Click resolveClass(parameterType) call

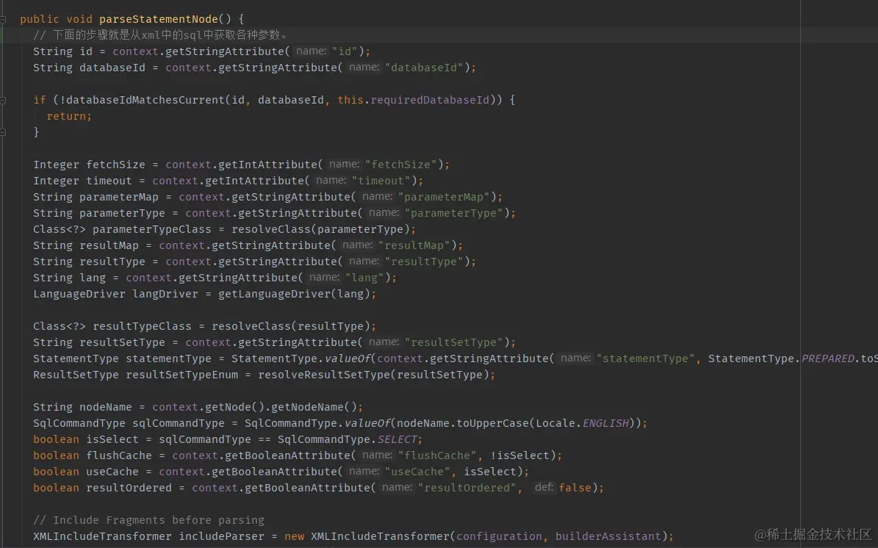(321, 229)
